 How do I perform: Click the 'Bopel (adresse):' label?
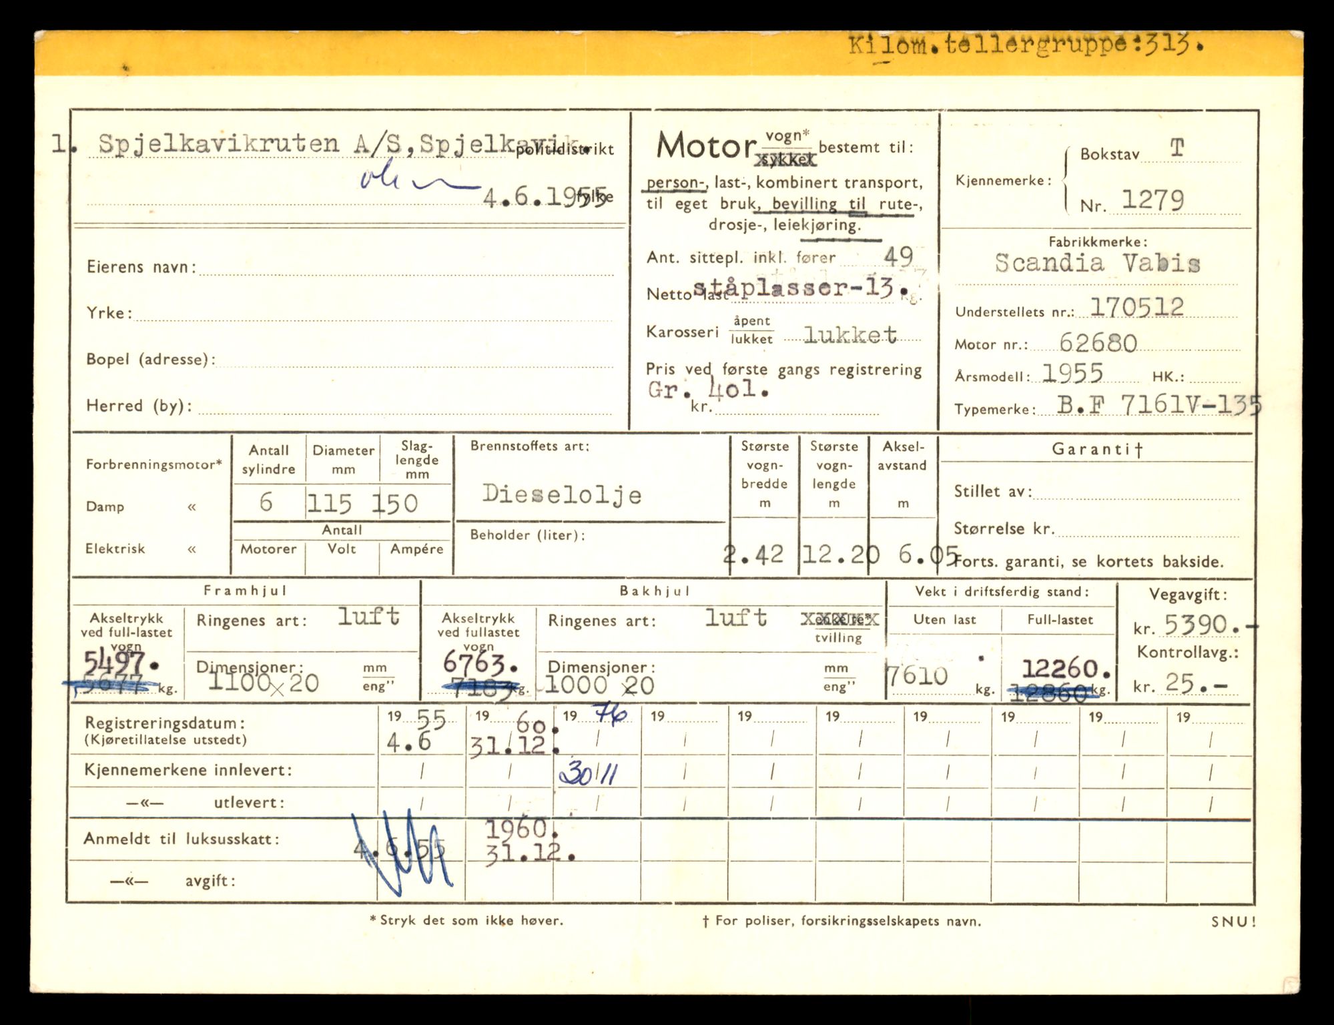point(151,360)
